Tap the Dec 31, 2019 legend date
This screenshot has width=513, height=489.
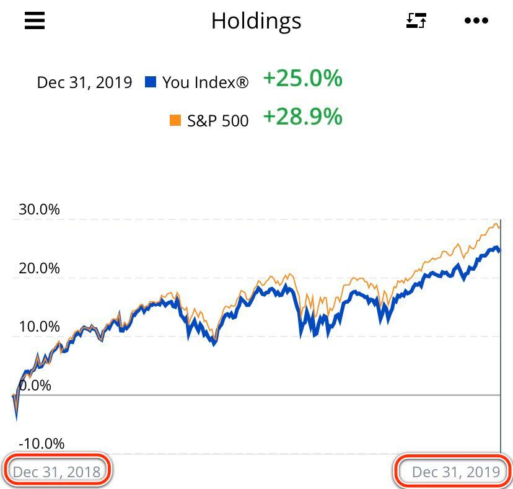(84, 82)
